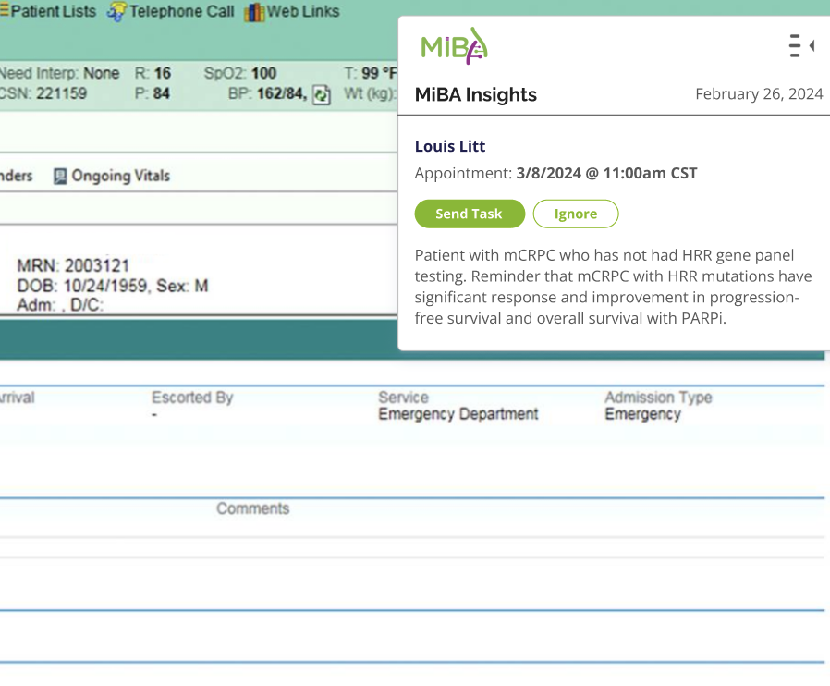
Task: Click the Ignore button
Action: (x=576, y=214)
